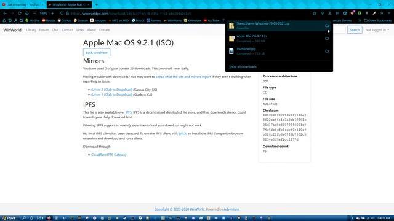394x221 pixels.
Task: Open the Library books icon in toolbar
Action: pos(337,14)
